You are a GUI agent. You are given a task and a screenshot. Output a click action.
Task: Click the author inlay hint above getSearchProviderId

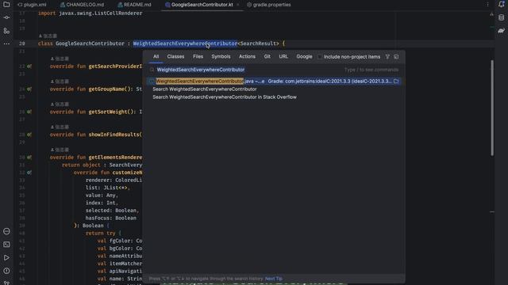point(60,59)
